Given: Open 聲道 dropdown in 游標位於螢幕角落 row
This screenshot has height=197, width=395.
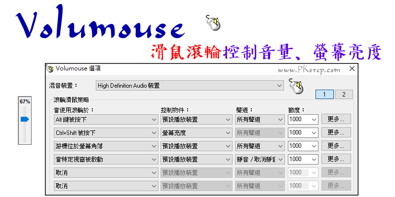Looking at the screenshot, I should [x=260, y=146].
